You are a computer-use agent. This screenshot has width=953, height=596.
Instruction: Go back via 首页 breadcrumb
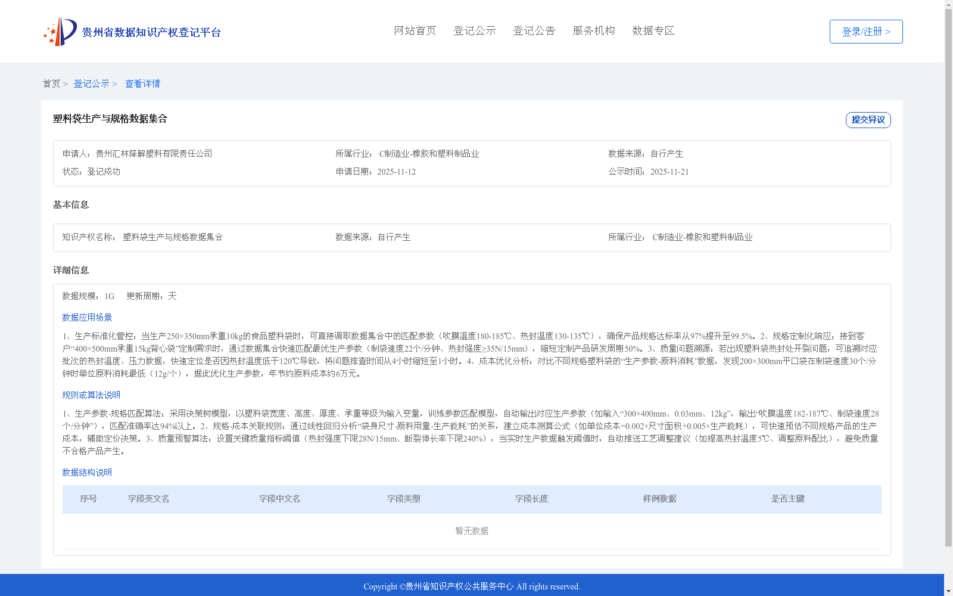tap(51, 83)
